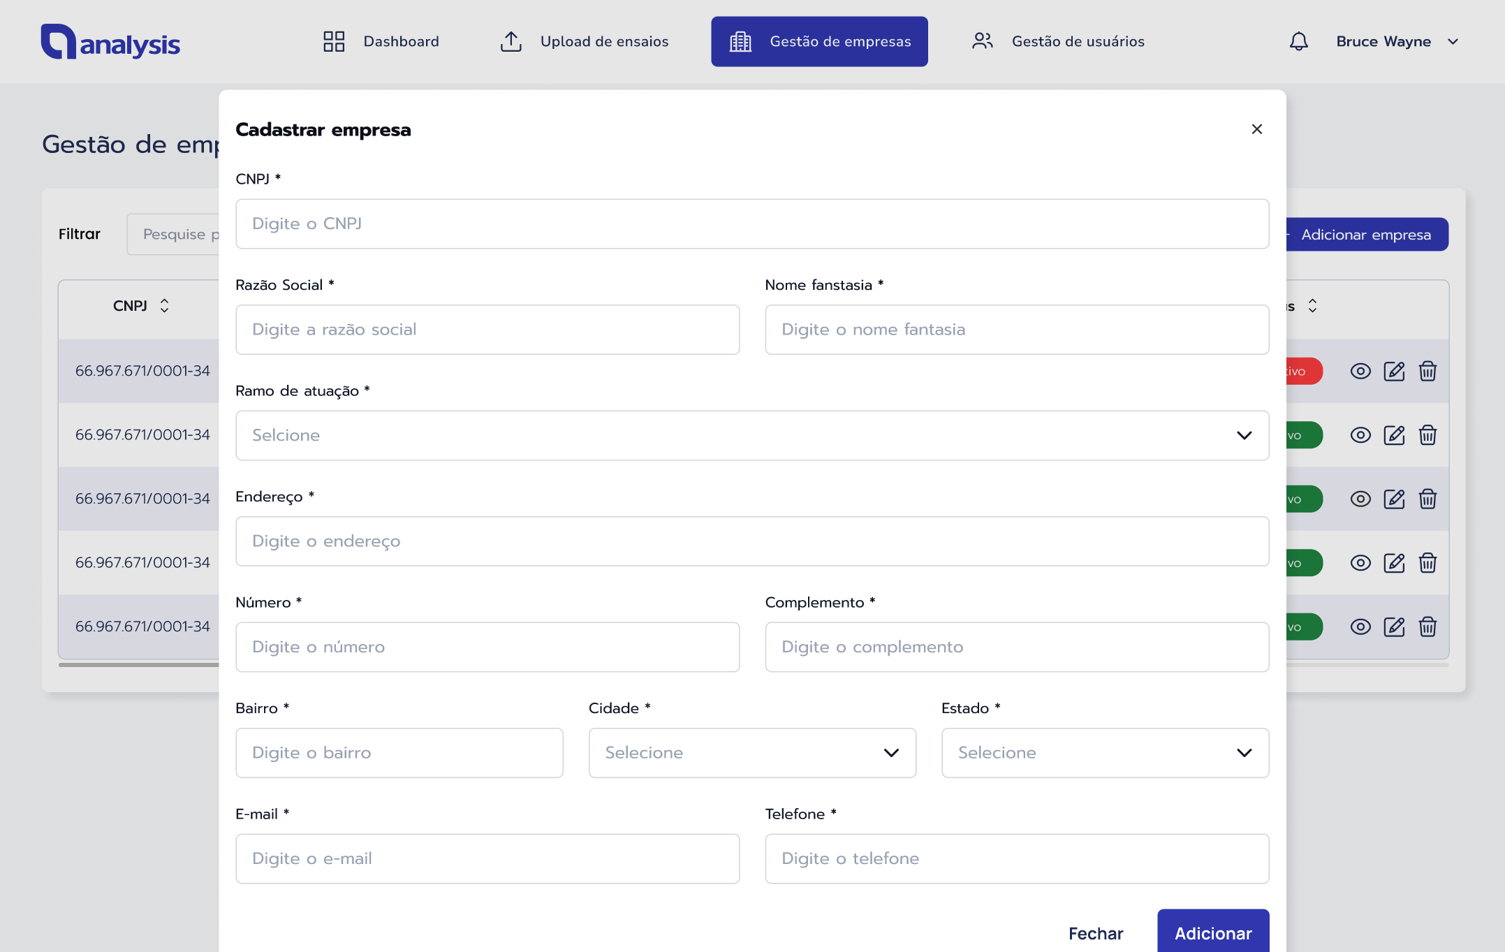Image resolution: width=1505 pixels, height=952 pixels.
Task: Click the trash icon in second row
Action: pyautogui.click(x=1427, y=435)
